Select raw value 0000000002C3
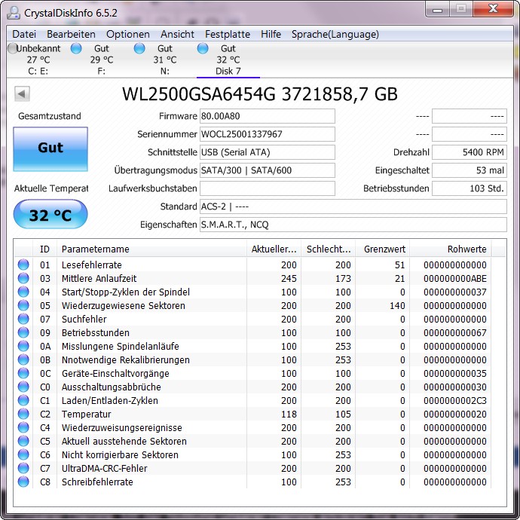Screen dimensions: 520x520 pos(455,401)
